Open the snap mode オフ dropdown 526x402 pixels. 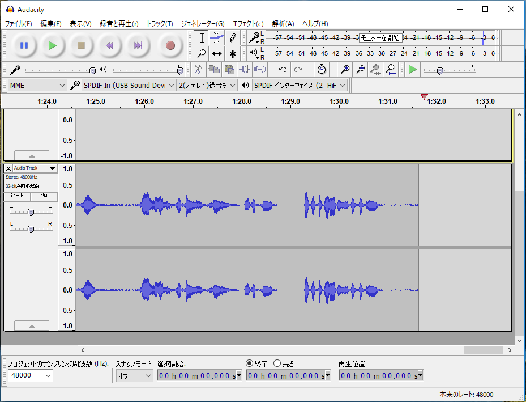[x=135, y=376]
